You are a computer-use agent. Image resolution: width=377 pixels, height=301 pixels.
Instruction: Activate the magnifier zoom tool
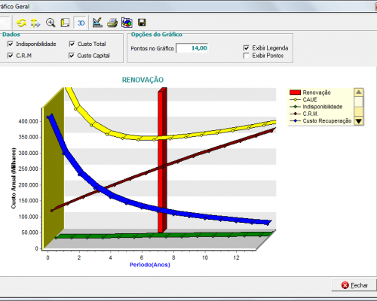coord(51,23)
